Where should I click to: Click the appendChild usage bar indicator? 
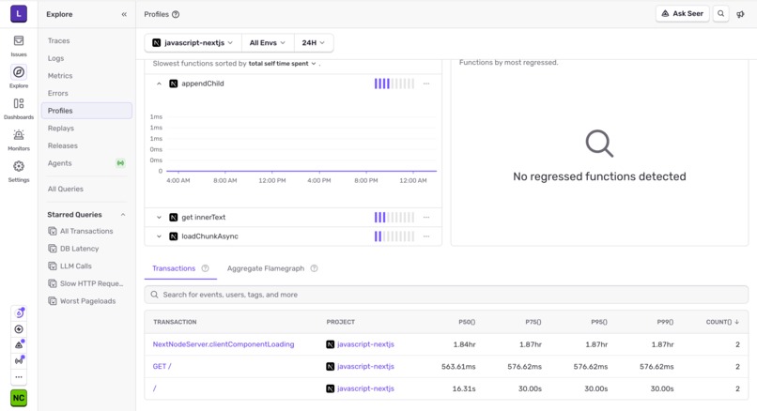pos(394,84)
